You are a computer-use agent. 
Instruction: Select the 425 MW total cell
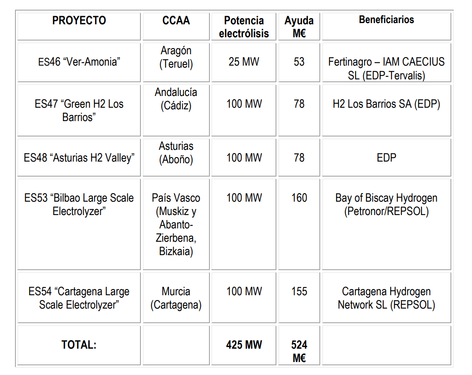[x=244, y=345]
